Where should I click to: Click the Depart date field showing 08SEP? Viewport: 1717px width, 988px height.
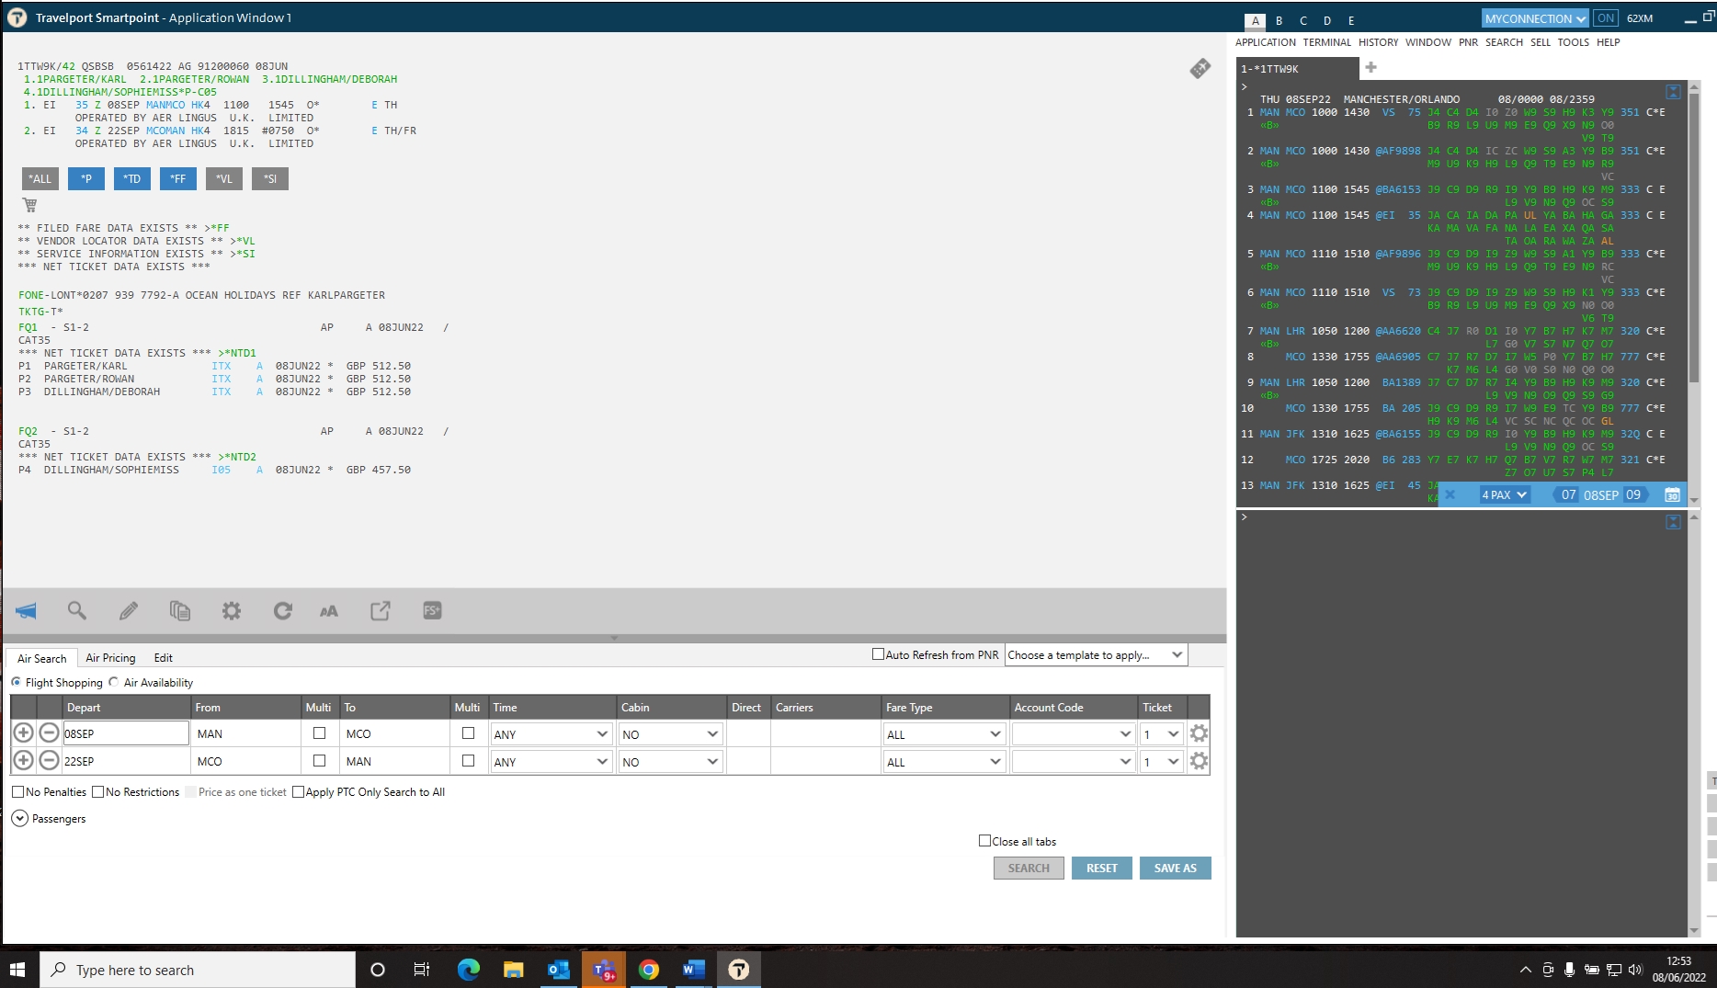(x=126, y=733)
